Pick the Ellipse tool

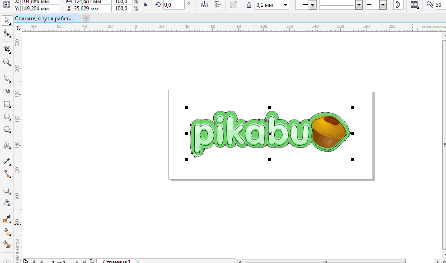point(7,116)
